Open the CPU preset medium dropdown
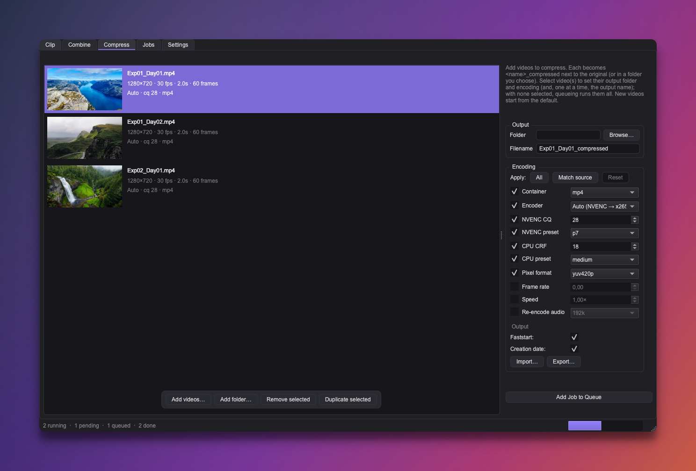 [x=604, y=260]
